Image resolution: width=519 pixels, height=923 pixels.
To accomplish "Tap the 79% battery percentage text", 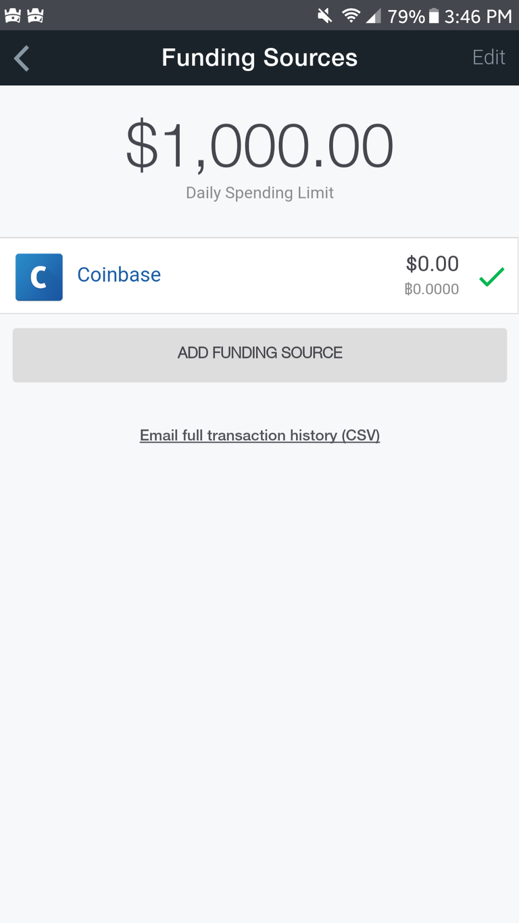I will 406,16.
